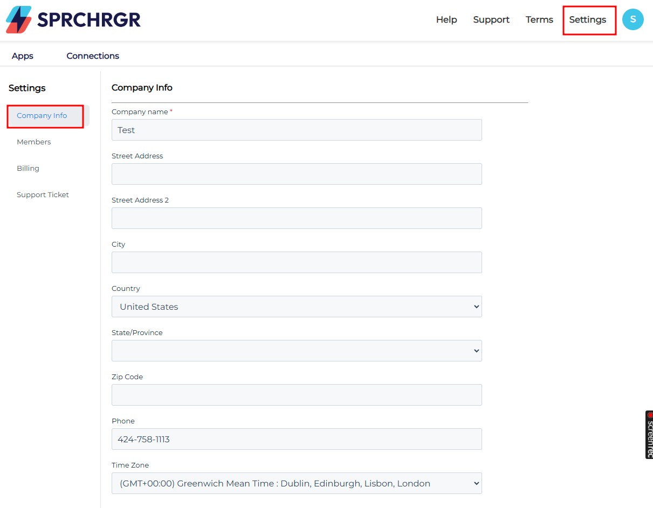Image resolution: width=653 pixels, height=508 pixels.
Task: Open the Help page
Action: 446,20
